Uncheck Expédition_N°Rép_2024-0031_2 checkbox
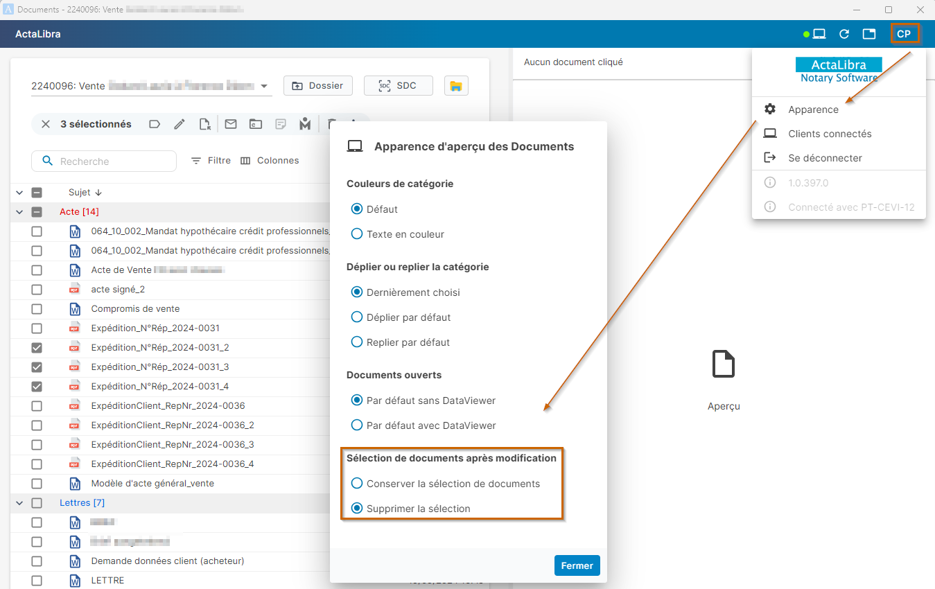 [37, 347]
